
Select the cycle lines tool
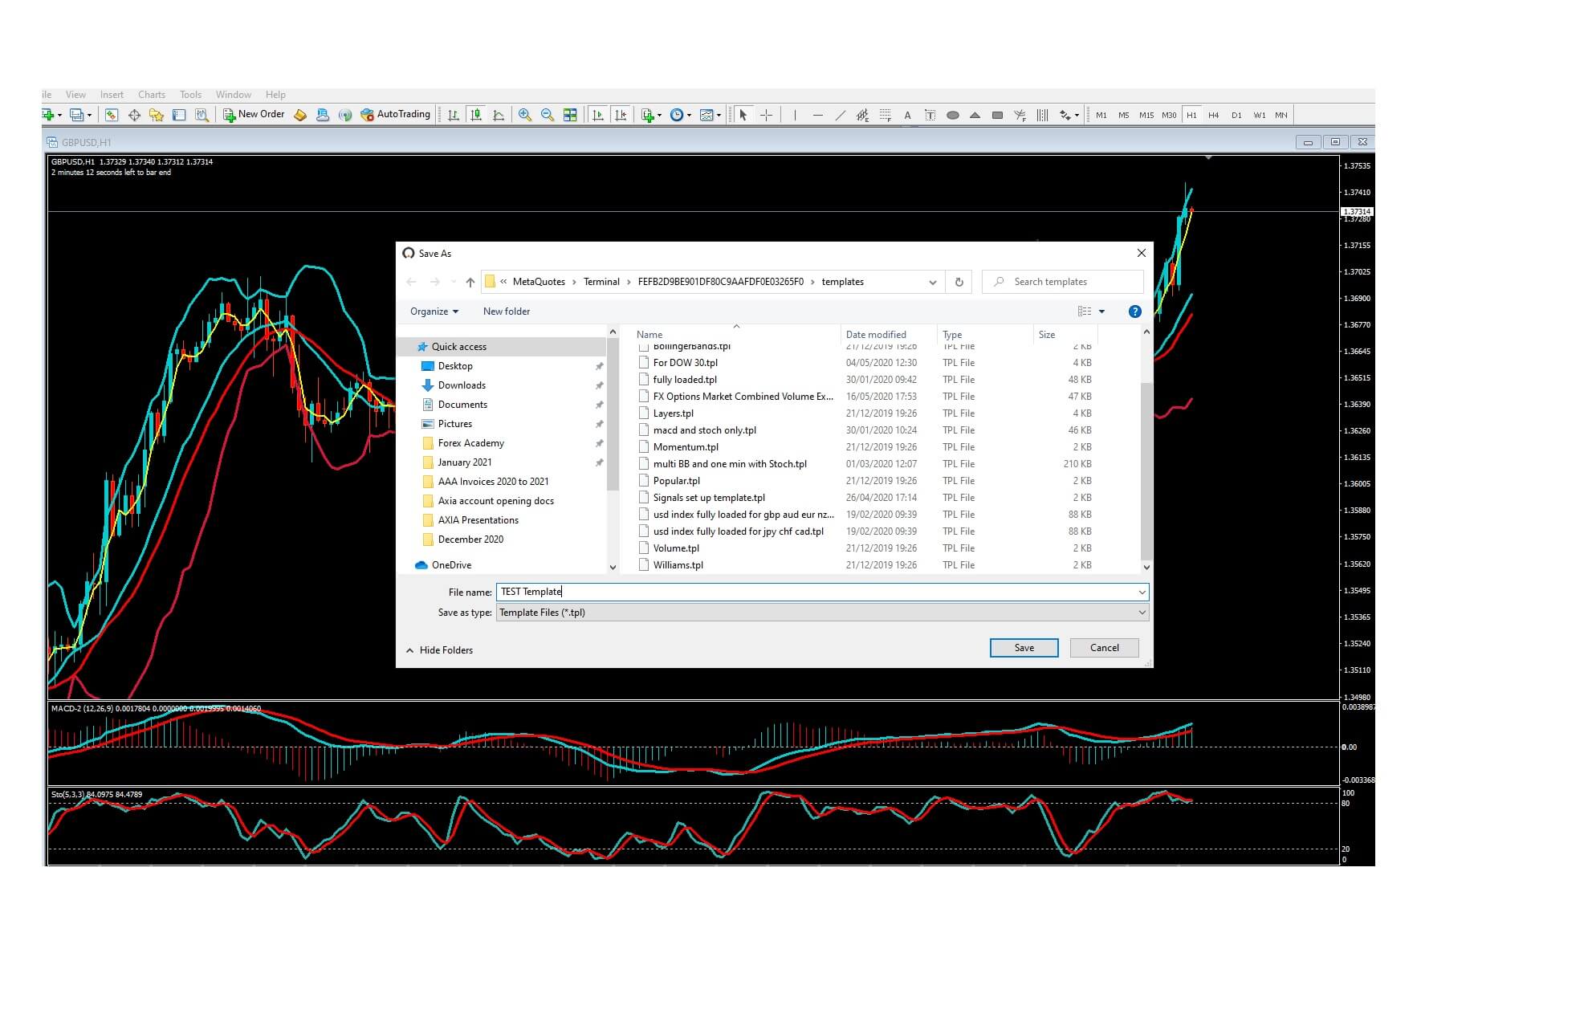click(x=1042, y=115)
